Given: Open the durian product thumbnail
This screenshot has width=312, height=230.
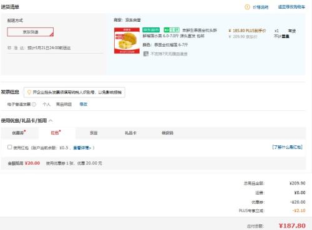Looking at the screenshot, I should pos(127,41).
